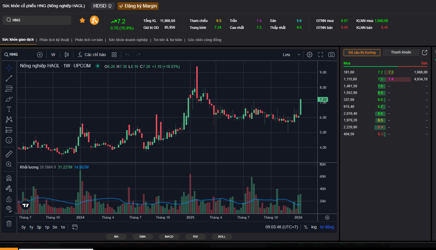Select the crosshair cursor tool
The width and height of the screenshot is (436, 250).
(x=9, y=68)
